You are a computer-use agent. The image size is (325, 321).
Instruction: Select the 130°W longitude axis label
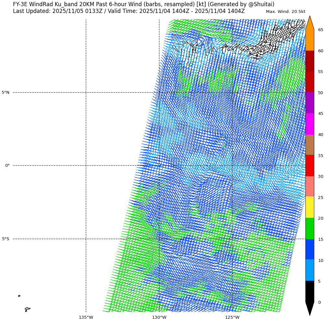coord(159,317)
